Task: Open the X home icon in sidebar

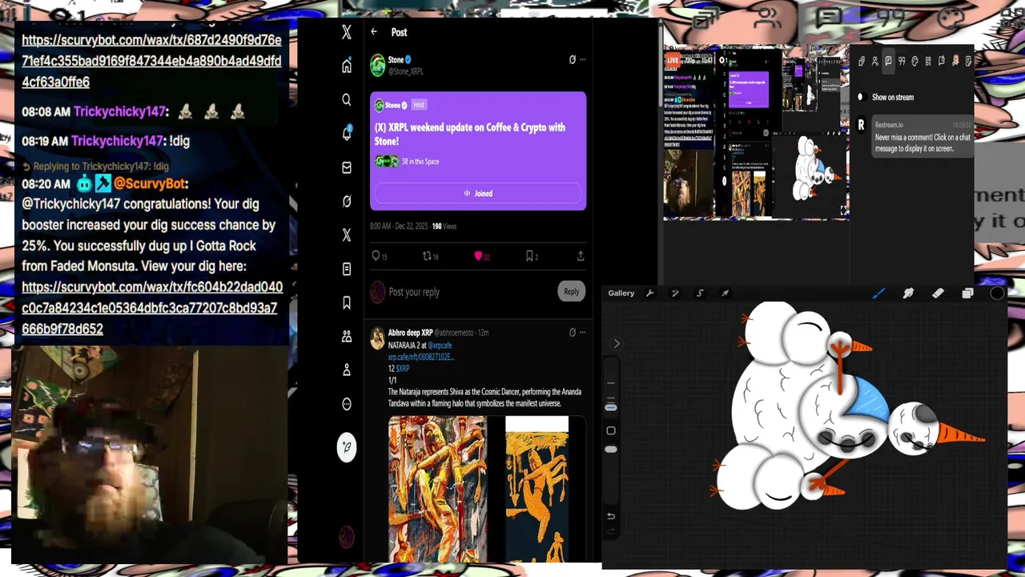Action: click(x=347, y=67)
